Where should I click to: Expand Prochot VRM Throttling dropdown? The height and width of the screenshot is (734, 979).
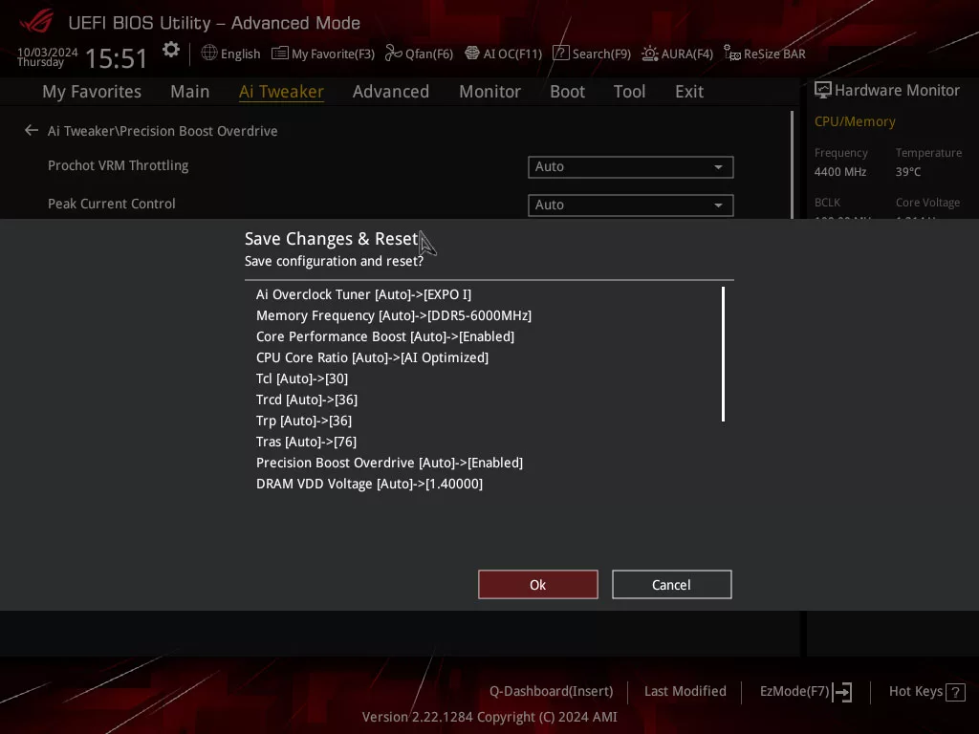coord(630,167)
